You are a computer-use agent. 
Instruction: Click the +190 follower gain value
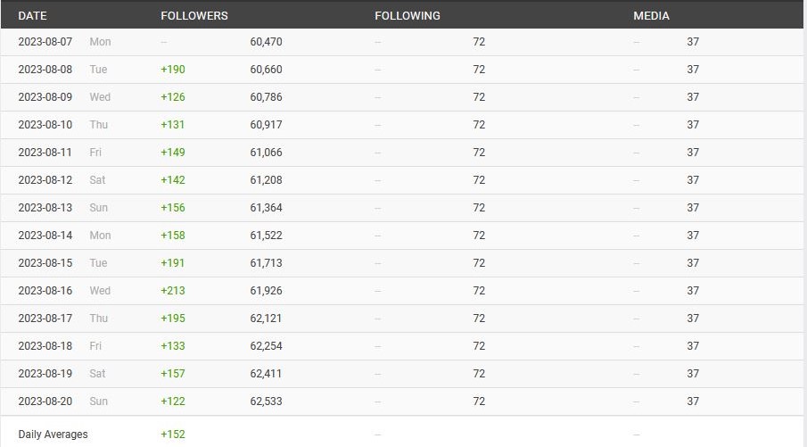172,70
